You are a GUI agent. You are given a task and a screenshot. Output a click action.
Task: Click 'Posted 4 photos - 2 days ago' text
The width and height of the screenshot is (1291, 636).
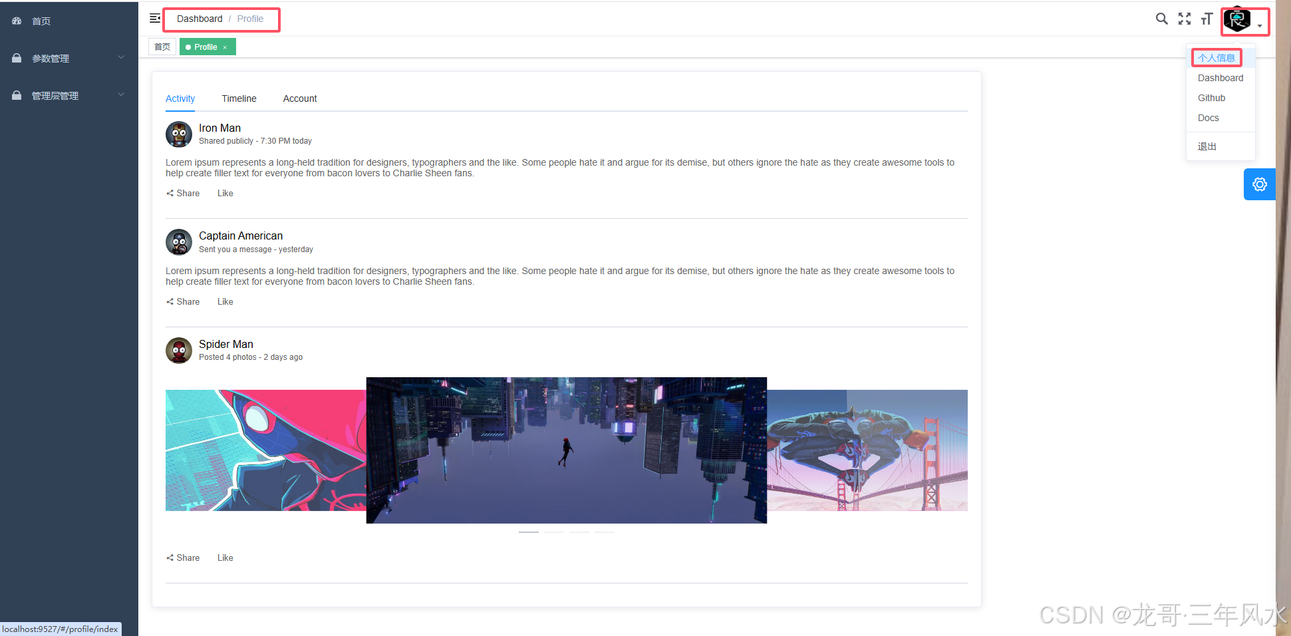[251, 357]
